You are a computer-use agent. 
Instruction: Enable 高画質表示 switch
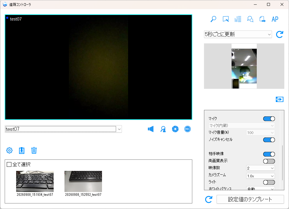[269, 161]
